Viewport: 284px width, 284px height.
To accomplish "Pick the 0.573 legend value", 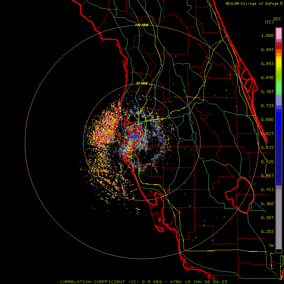I will (267, 148).
